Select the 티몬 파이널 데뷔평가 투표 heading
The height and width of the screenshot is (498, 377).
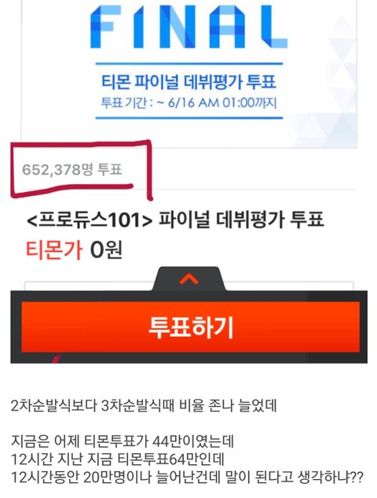pyautogui.click(x=189, y=82)
